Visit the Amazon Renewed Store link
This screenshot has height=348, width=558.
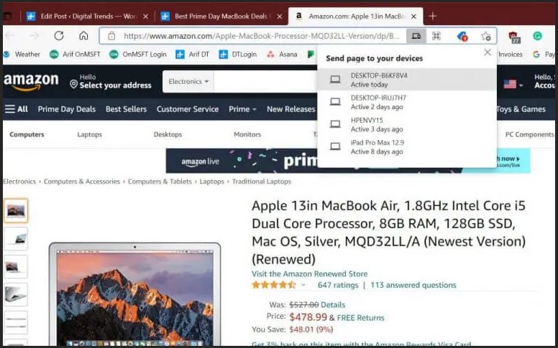coord(310,274)
